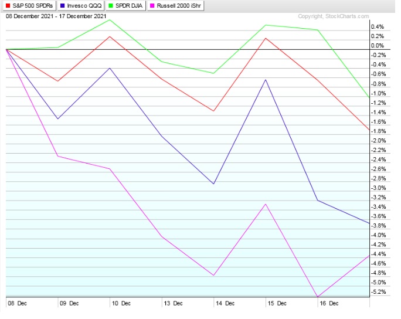
Task: Click the 13 Dec axis label
Action: [173, 303]
